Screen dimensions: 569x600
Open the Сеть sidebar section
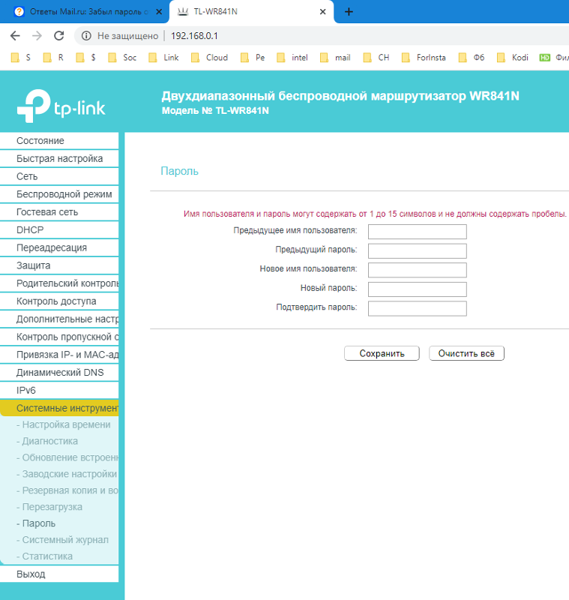click(x=59, y=176)
